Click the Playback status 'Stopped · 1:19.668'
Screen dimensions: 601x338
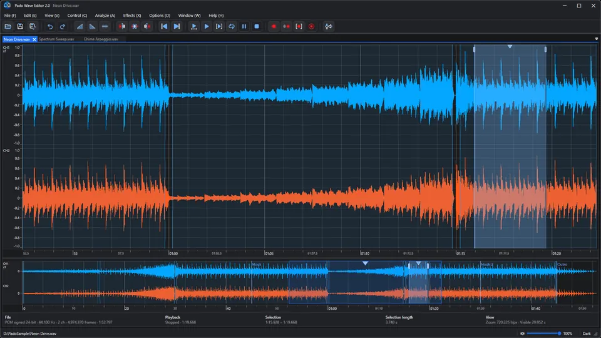point(180,322)
